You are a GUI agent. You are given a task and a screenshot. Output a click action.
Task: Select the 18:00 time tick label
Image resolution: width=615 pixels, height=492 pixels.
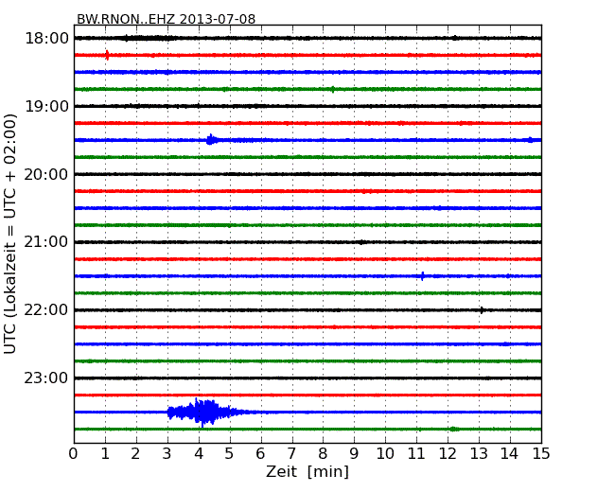click(x=46, y=39)
